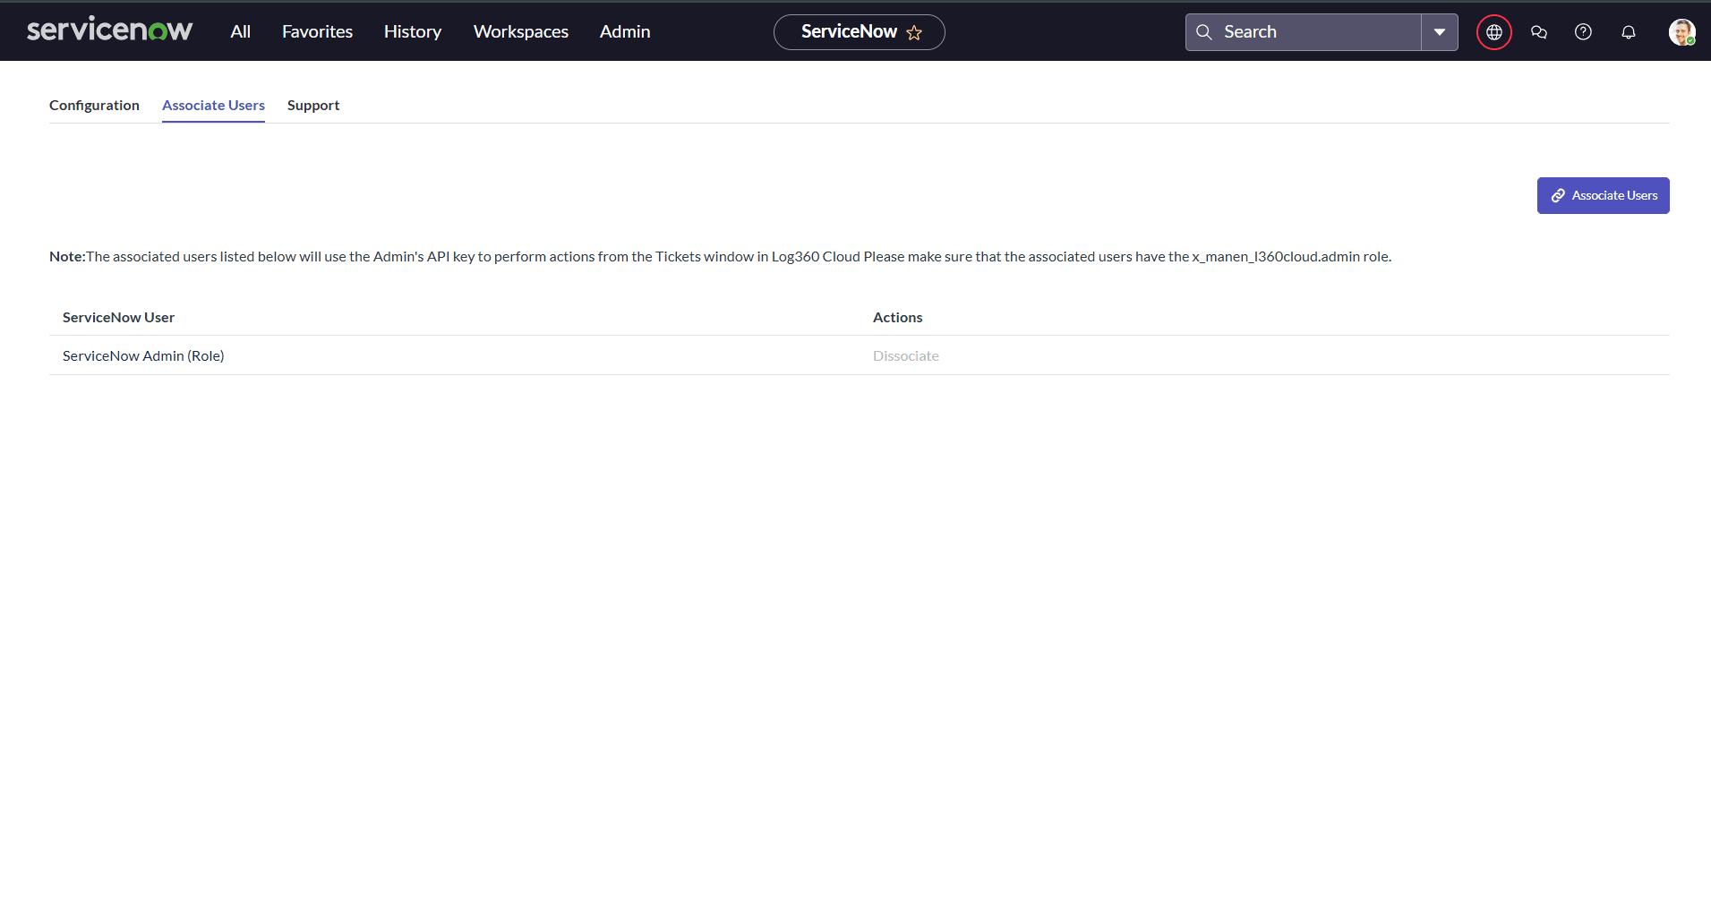Select the ServiceNow Admin (Role) row text

pyautogui.click(x=143, y=355)
